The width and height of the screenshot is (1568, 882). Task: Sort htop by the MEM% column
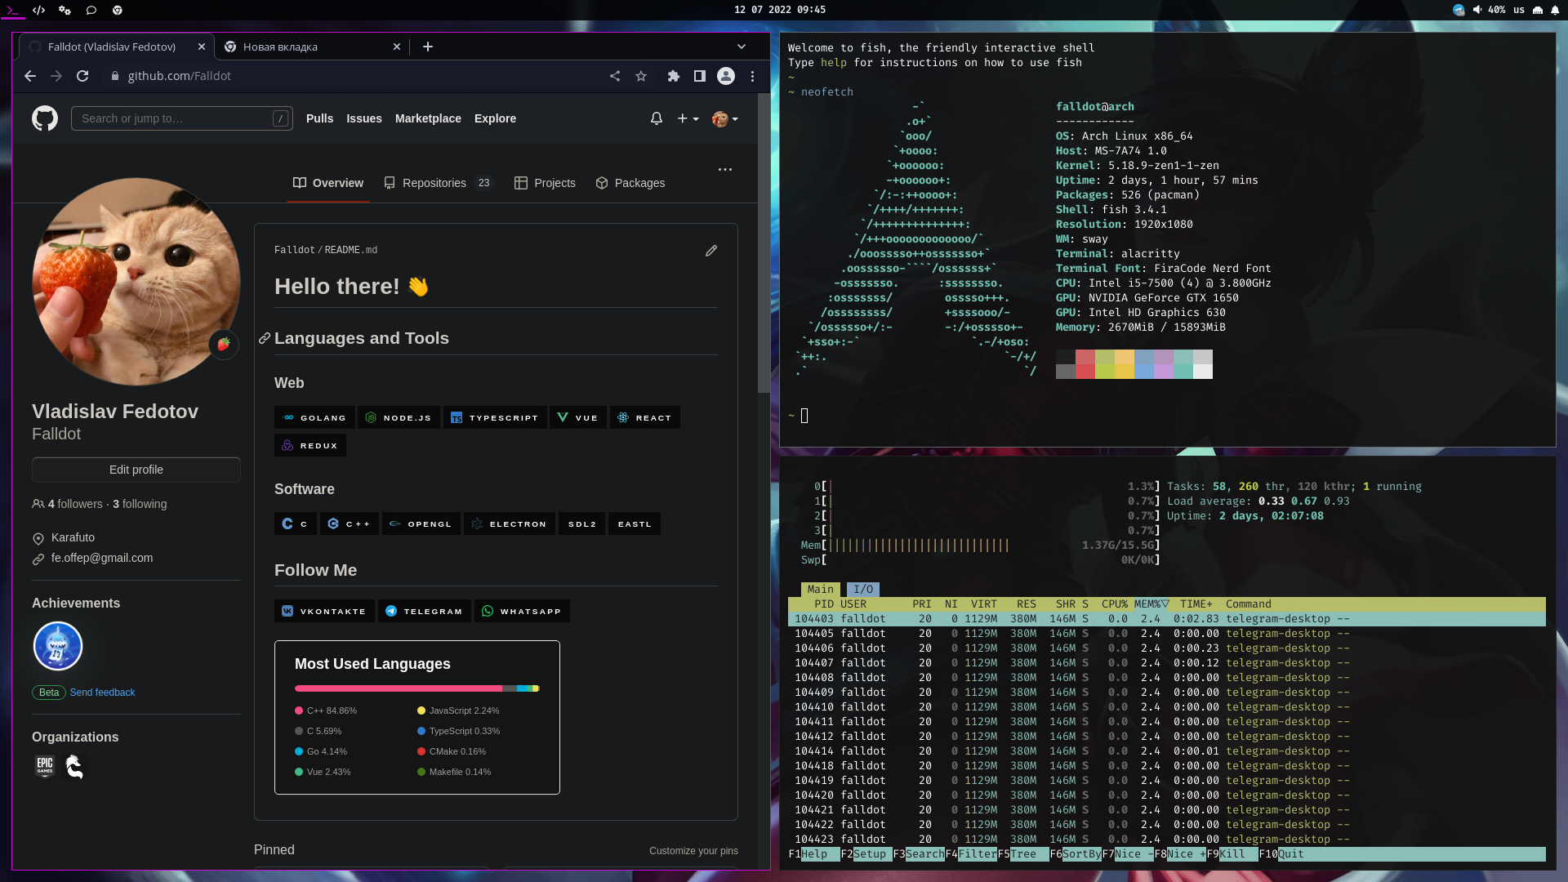pyautogui.click(x=1151, y=604)
